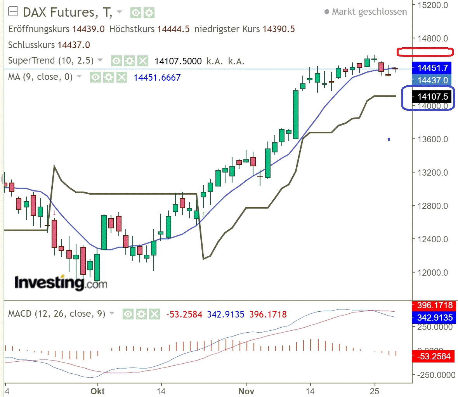Remove the SuperTrend indicator with its X icon
This screenshot has height=397, width=458.
tap(142, 60)
